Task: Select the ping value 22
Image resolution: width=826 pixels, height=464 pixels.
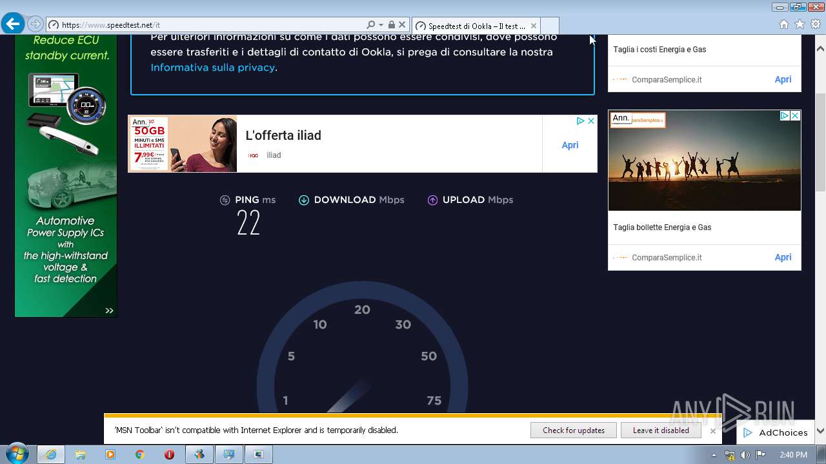Action: tap(248, 223)
